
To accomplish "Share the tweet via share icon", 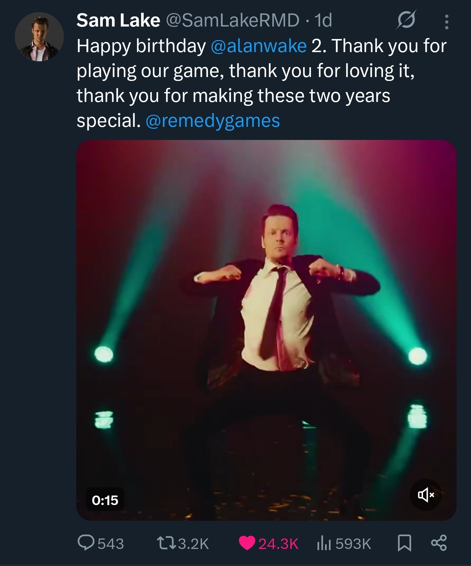I will click(x=439, y=543).
